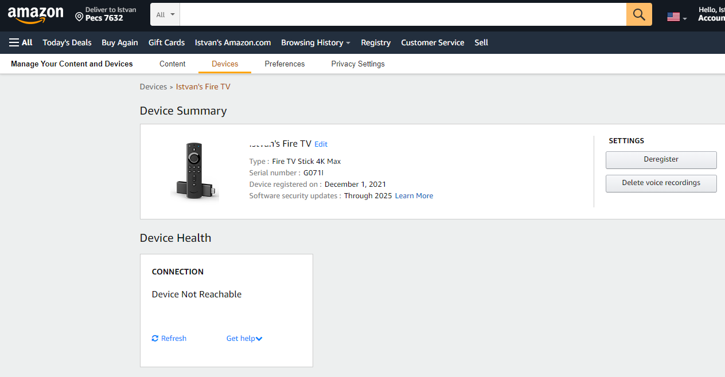Click Istvan's Fire TV breadcrumb
This screenshot has width=725, height=377.
click(x=203, y=87)
